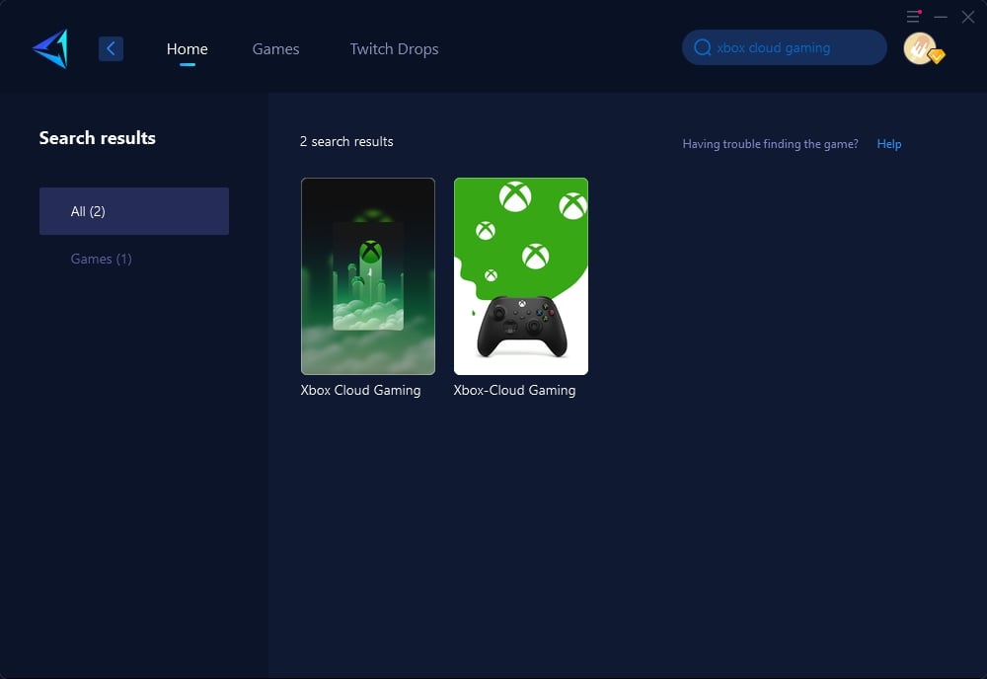Close the application window
Viewport: 987px width, 679px height.
click(x=968, y=17)
